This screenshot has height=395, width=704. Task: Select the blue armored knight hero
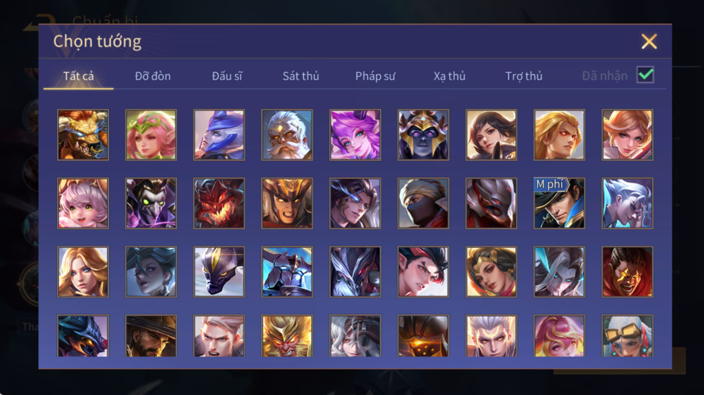pos(287,272)
